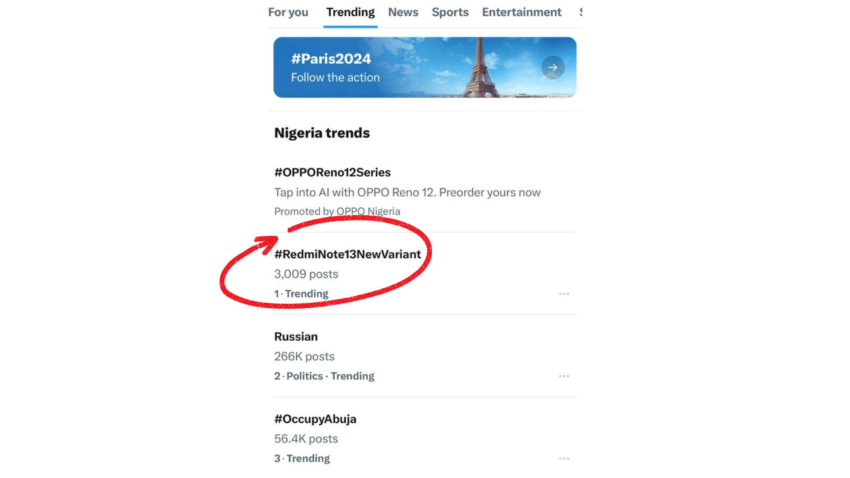Image resolution: width=850 pixels, height=478 pixels.
Task: Open more options for Russian trend
Action: [x=564, y=376]
